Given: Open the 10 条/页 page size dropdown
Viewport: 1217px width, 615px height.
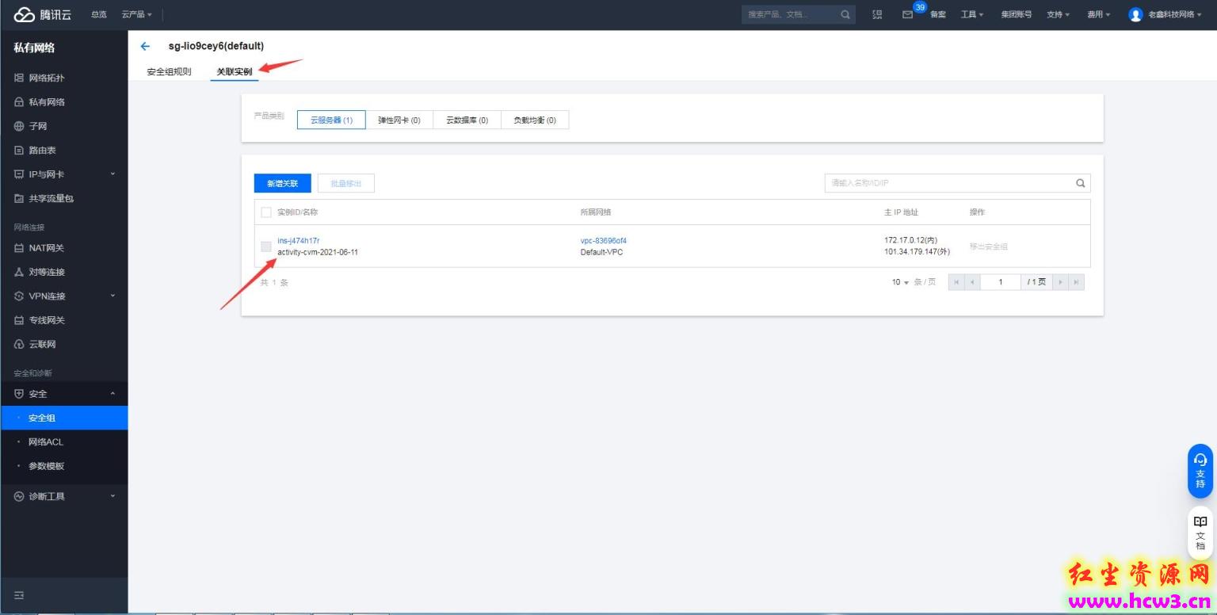Looking at the screenshot, I should (901, 282).
